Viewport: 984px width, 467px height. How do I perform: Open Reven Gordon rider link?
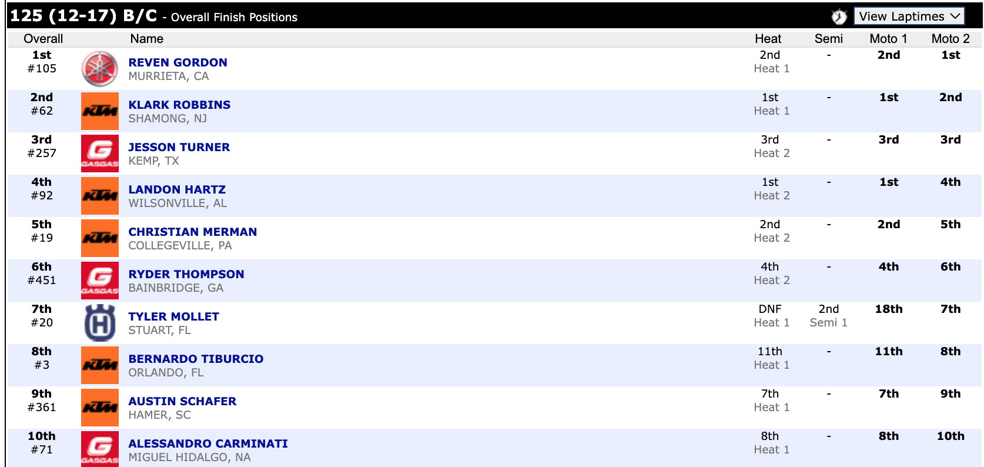tap(178, 62)
